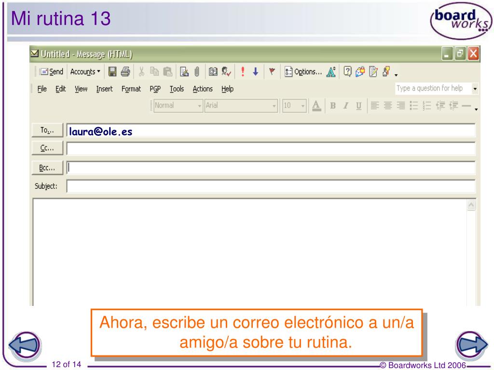
Task: Click the Print icon
Action: (125, 72)
